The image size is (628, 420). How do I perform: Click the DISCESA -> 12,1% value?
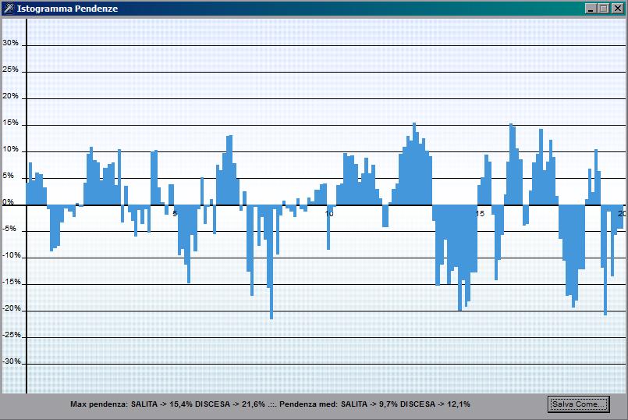coord(435,404)
